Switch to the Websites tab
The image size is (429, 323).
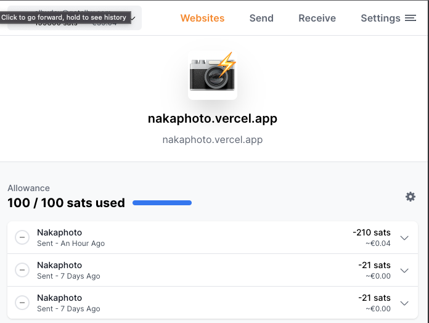click(x=202, y=18)
